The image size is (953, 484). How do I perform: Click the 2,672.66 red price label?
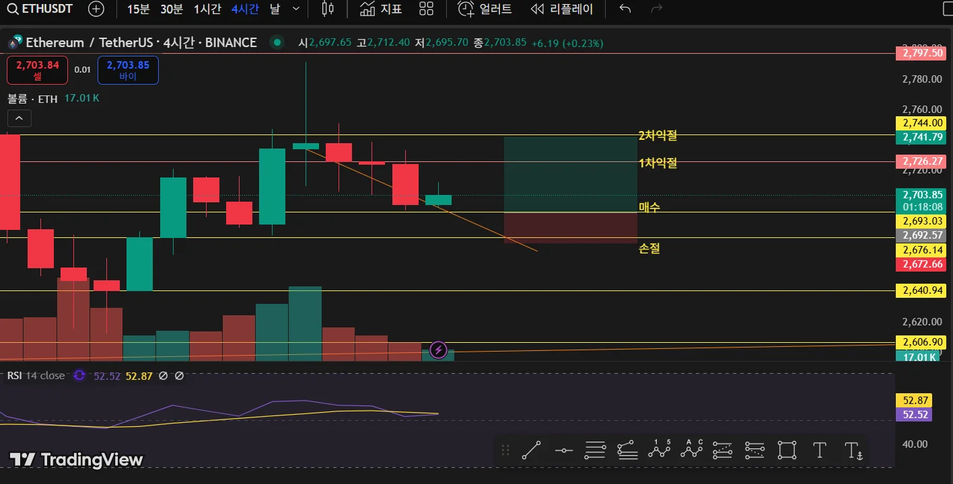pos(921,264)
